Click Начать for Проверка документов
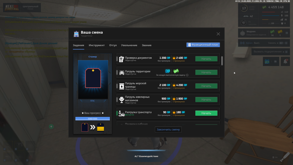The width and height of the screenshot is (293, 165). pyautogui.click(x=206, y=59)
